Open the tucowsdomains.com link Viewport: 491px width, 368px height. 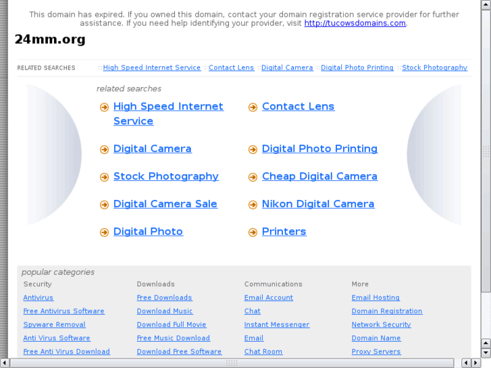(355, 23)
